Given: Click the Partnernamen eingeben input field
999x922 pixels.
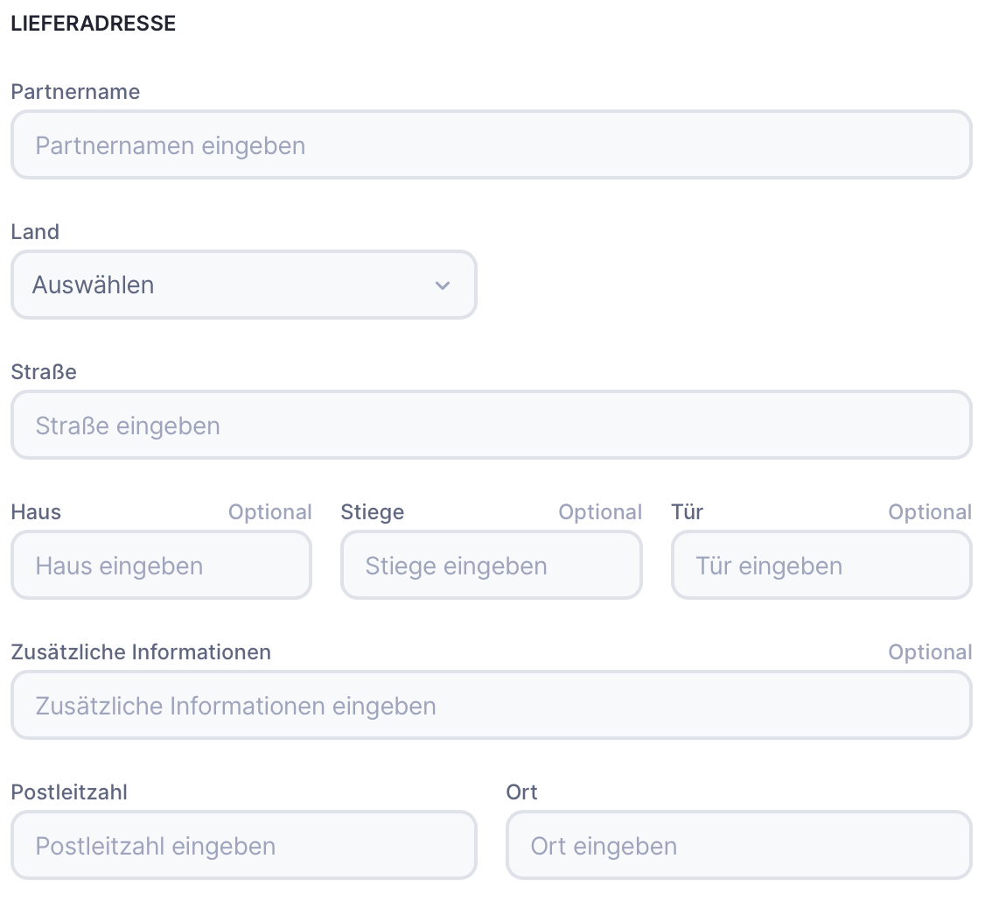Looking at the screenshot, I should coord(491,145).
